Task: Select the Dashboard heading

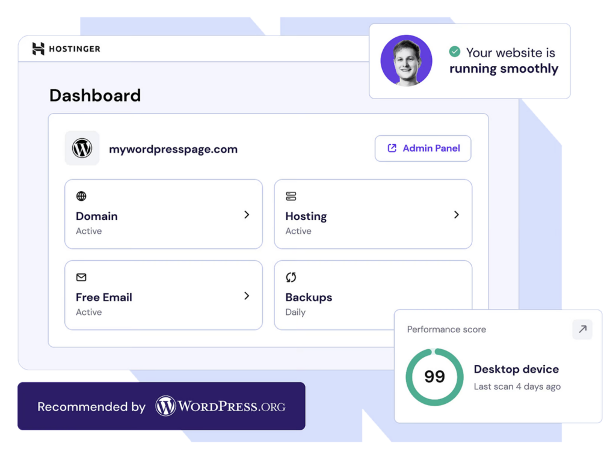Action: (x=94, y=95)
